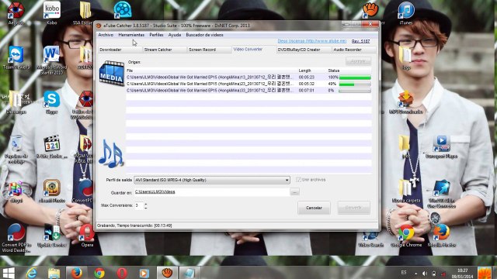Click the Rev. 5187 link
497x279 pixels.
click(x=360, y=41)
